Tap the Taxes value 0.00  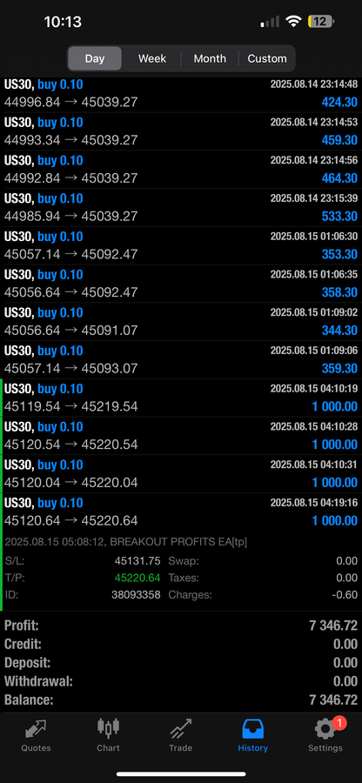346,578
